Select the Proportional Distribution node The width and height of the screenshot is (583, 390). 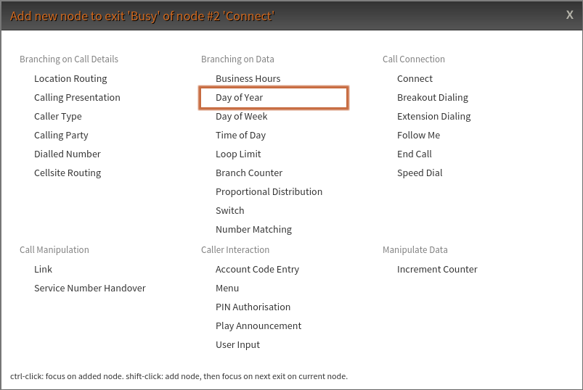coord(269,191)
